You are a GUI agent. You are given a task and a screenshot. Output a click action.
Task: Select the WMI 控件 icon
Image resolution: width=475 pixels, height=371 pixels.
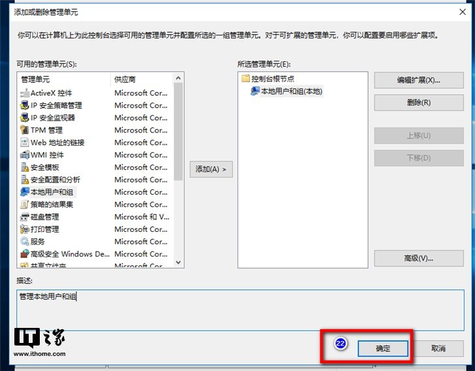coord(25,155)
